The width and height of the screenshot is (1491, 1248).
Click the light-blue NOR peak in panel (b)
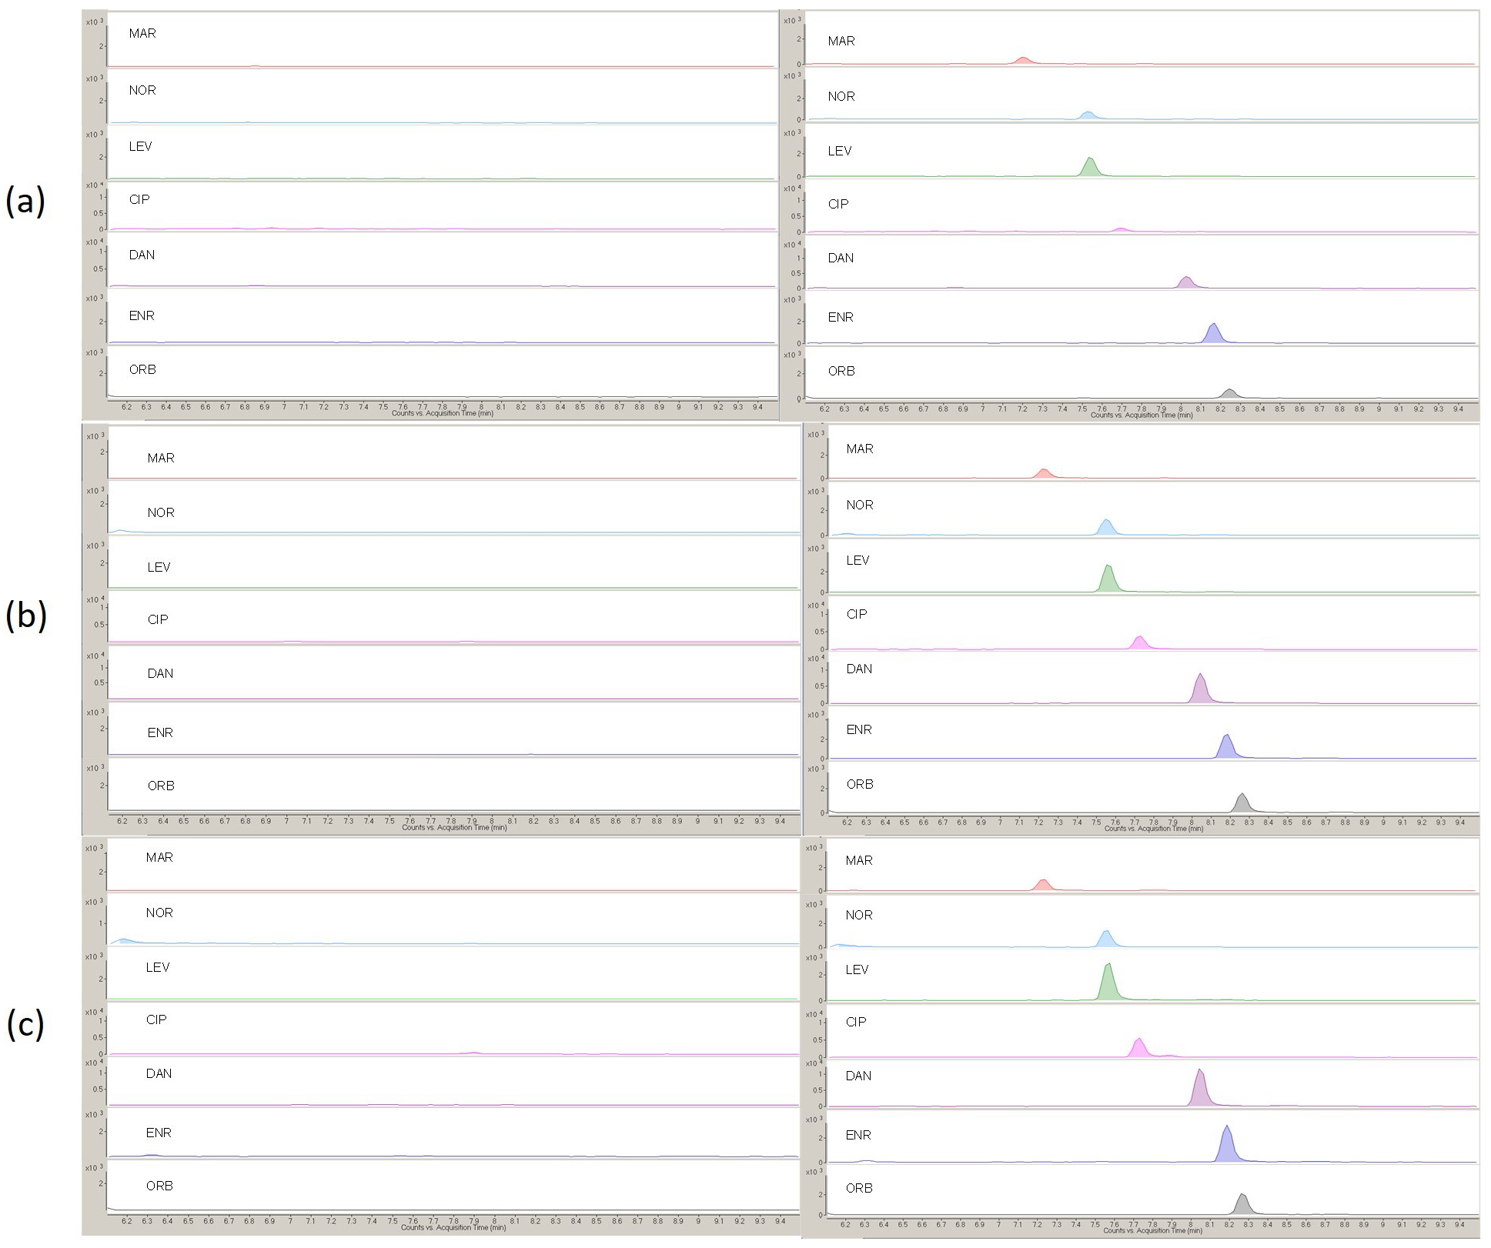tap(1106, 527)
